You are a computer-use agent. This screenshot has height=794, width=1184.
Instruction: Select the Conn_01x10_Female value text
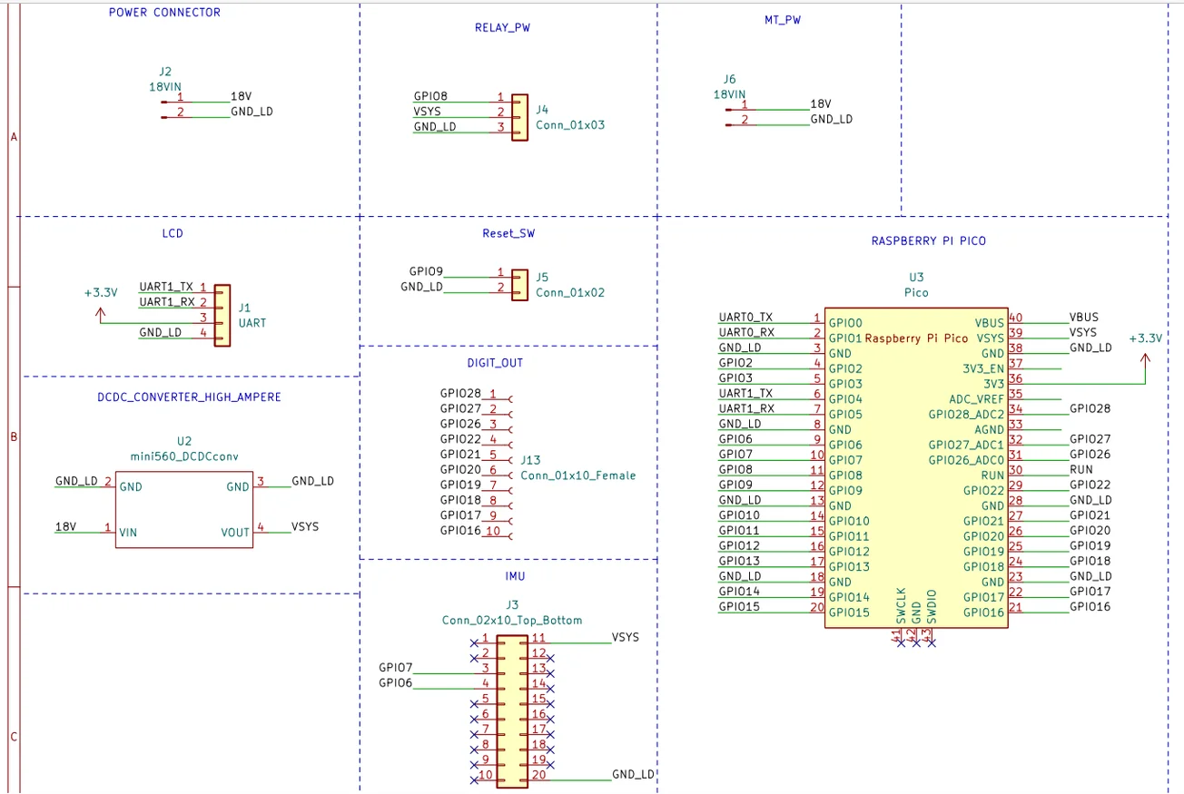pos(578,475)
